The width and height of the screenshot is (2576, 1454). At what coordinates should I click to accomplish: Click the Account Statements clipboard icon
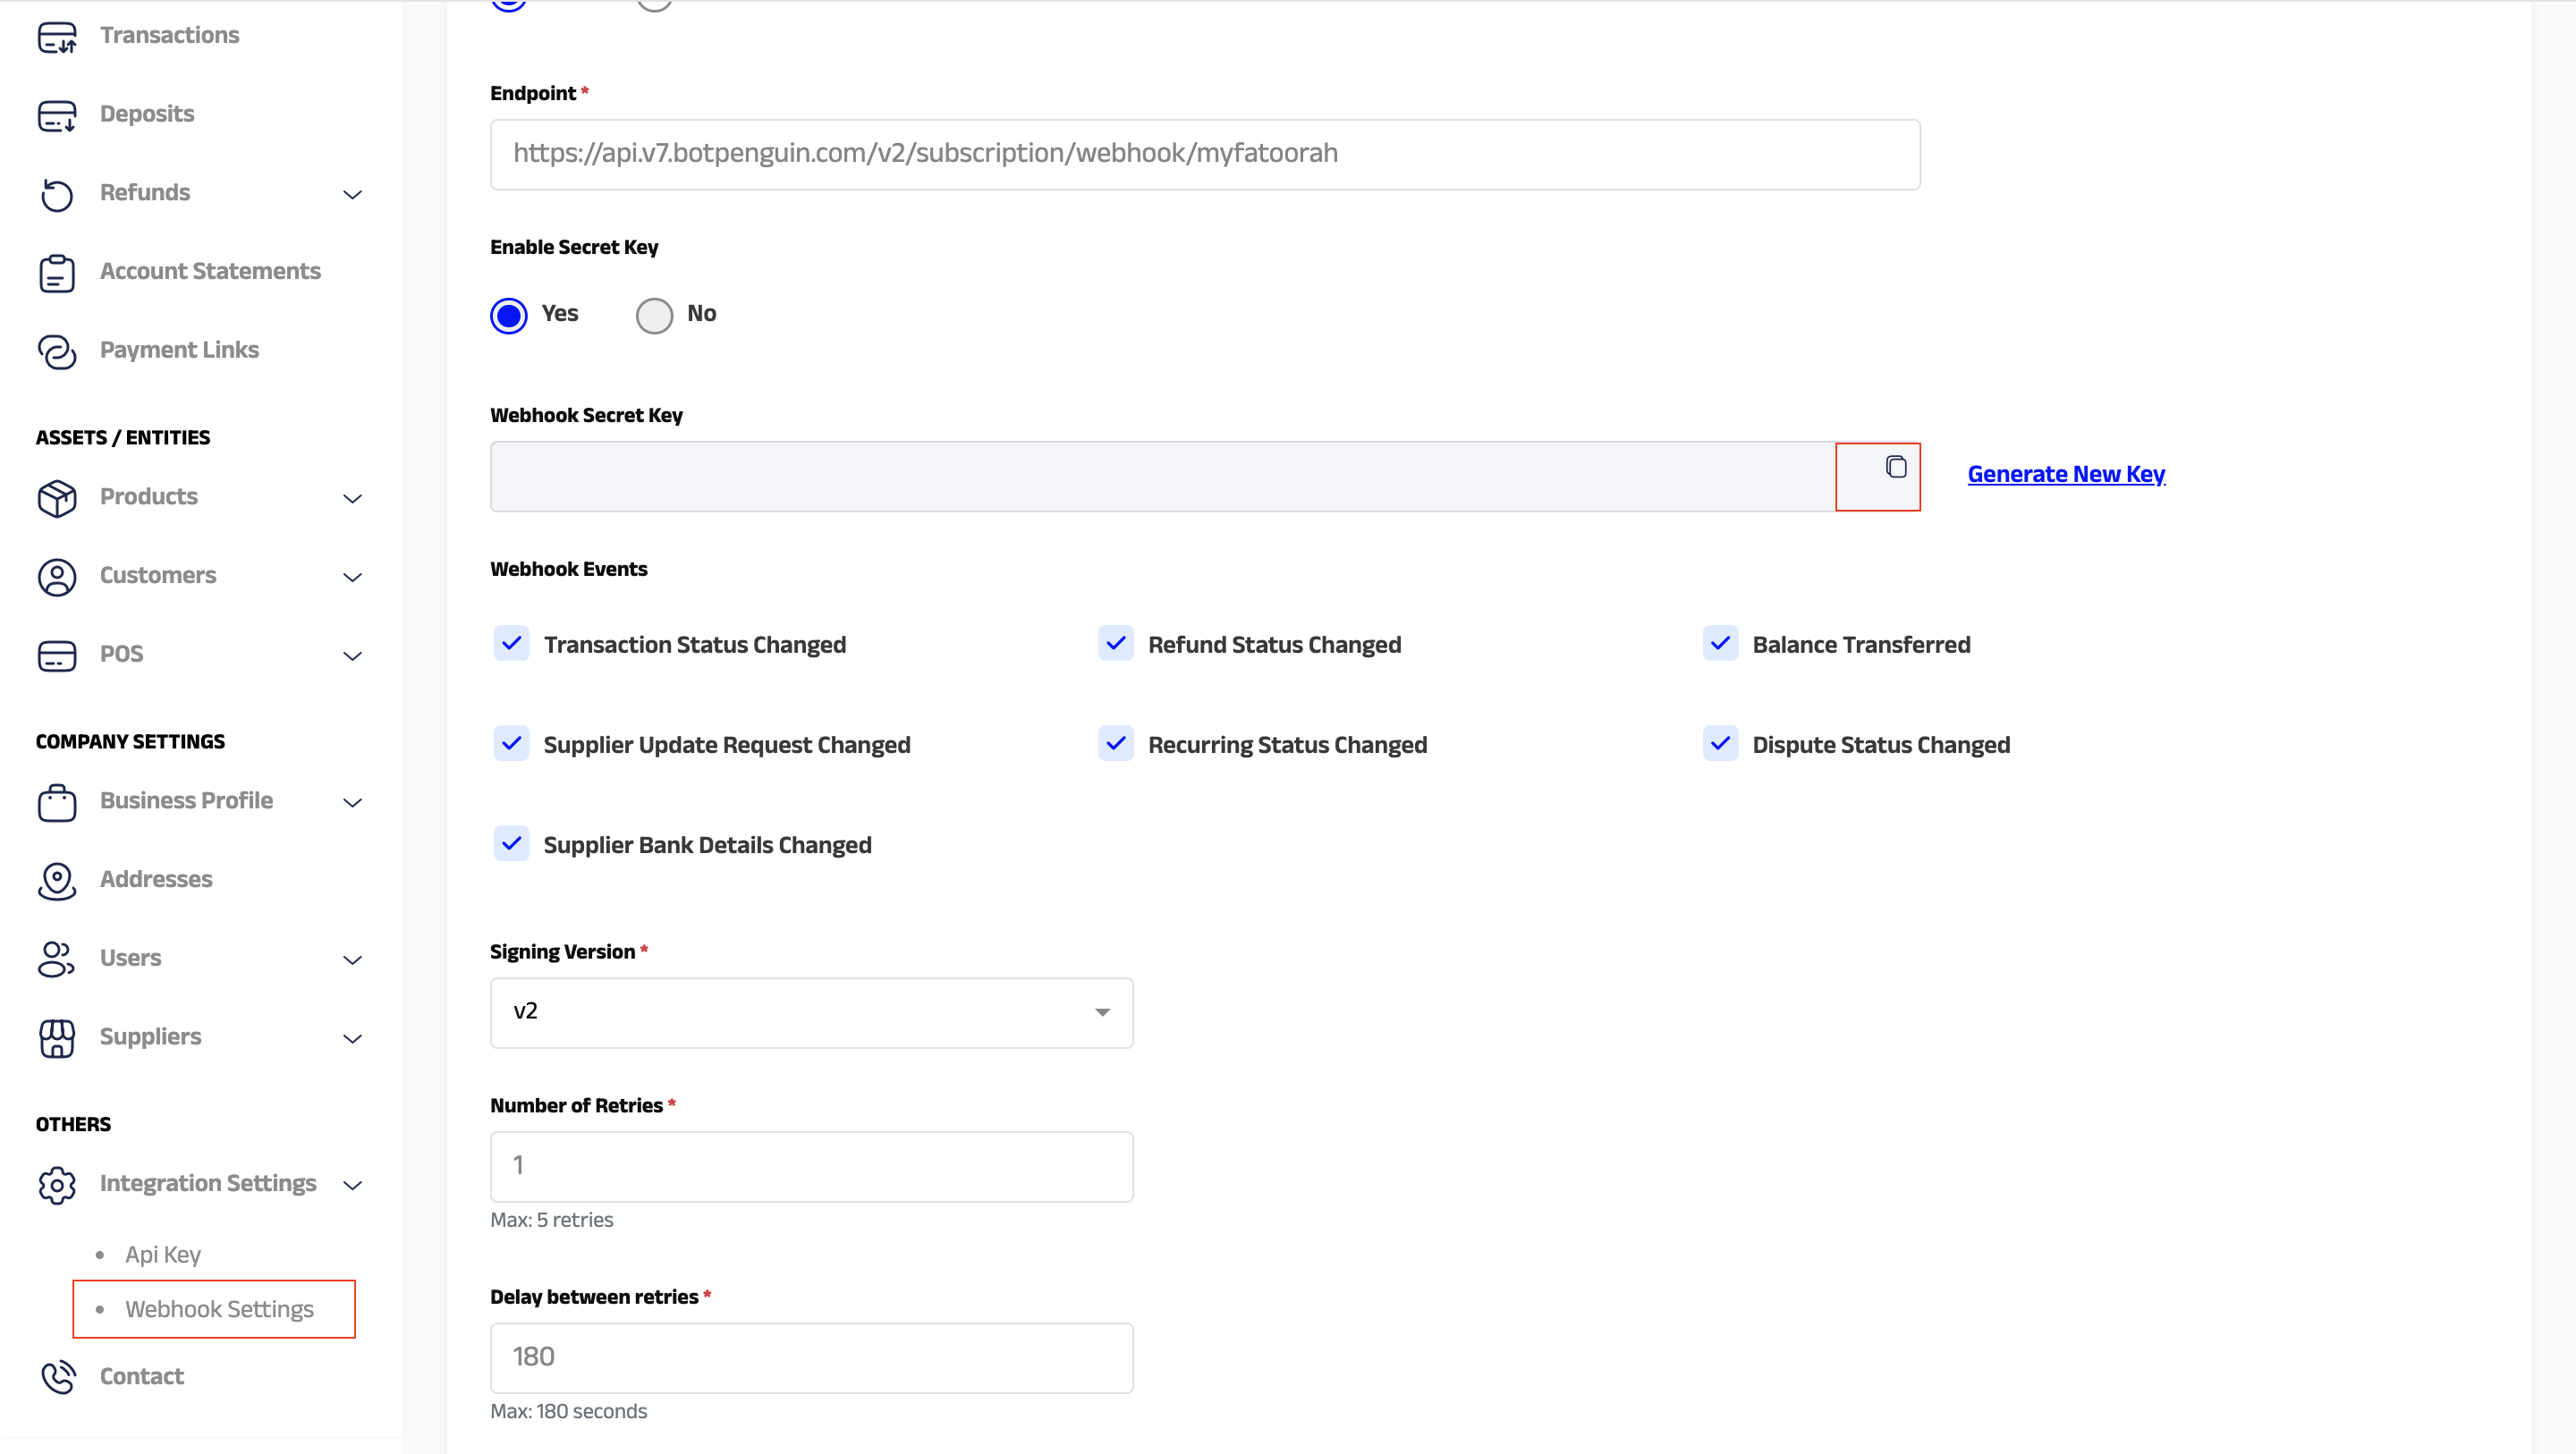pos(57,272)
